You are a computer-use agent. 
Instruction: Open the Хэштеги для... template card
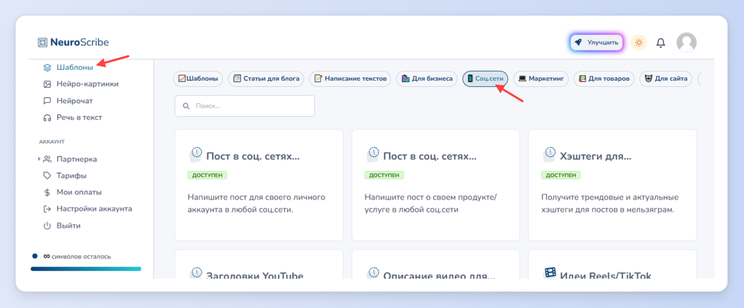(613, 185)
